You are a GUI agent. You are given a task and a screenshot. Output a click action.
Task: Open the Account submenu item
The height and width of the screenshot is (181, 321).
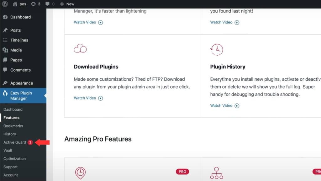[x=11, y=175]
